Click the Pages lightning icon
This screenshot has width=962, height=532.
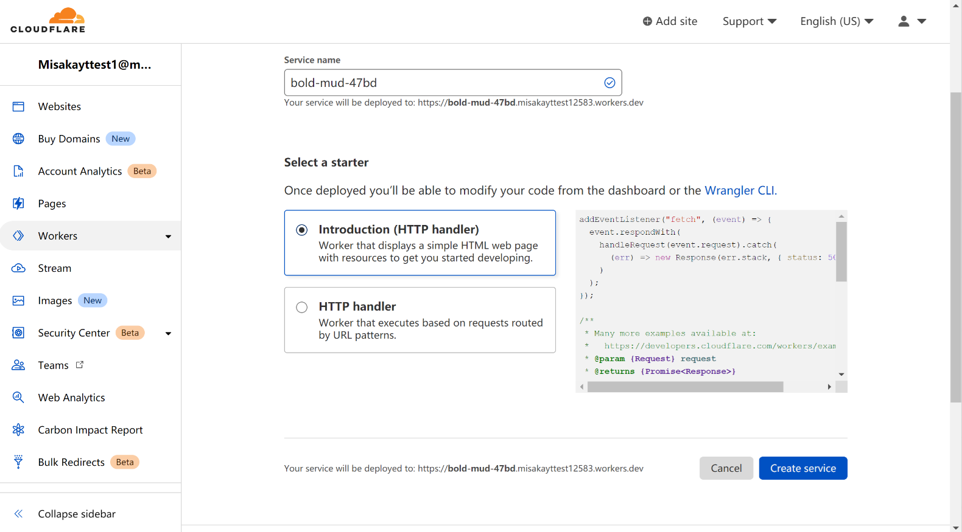click(18, 203)
